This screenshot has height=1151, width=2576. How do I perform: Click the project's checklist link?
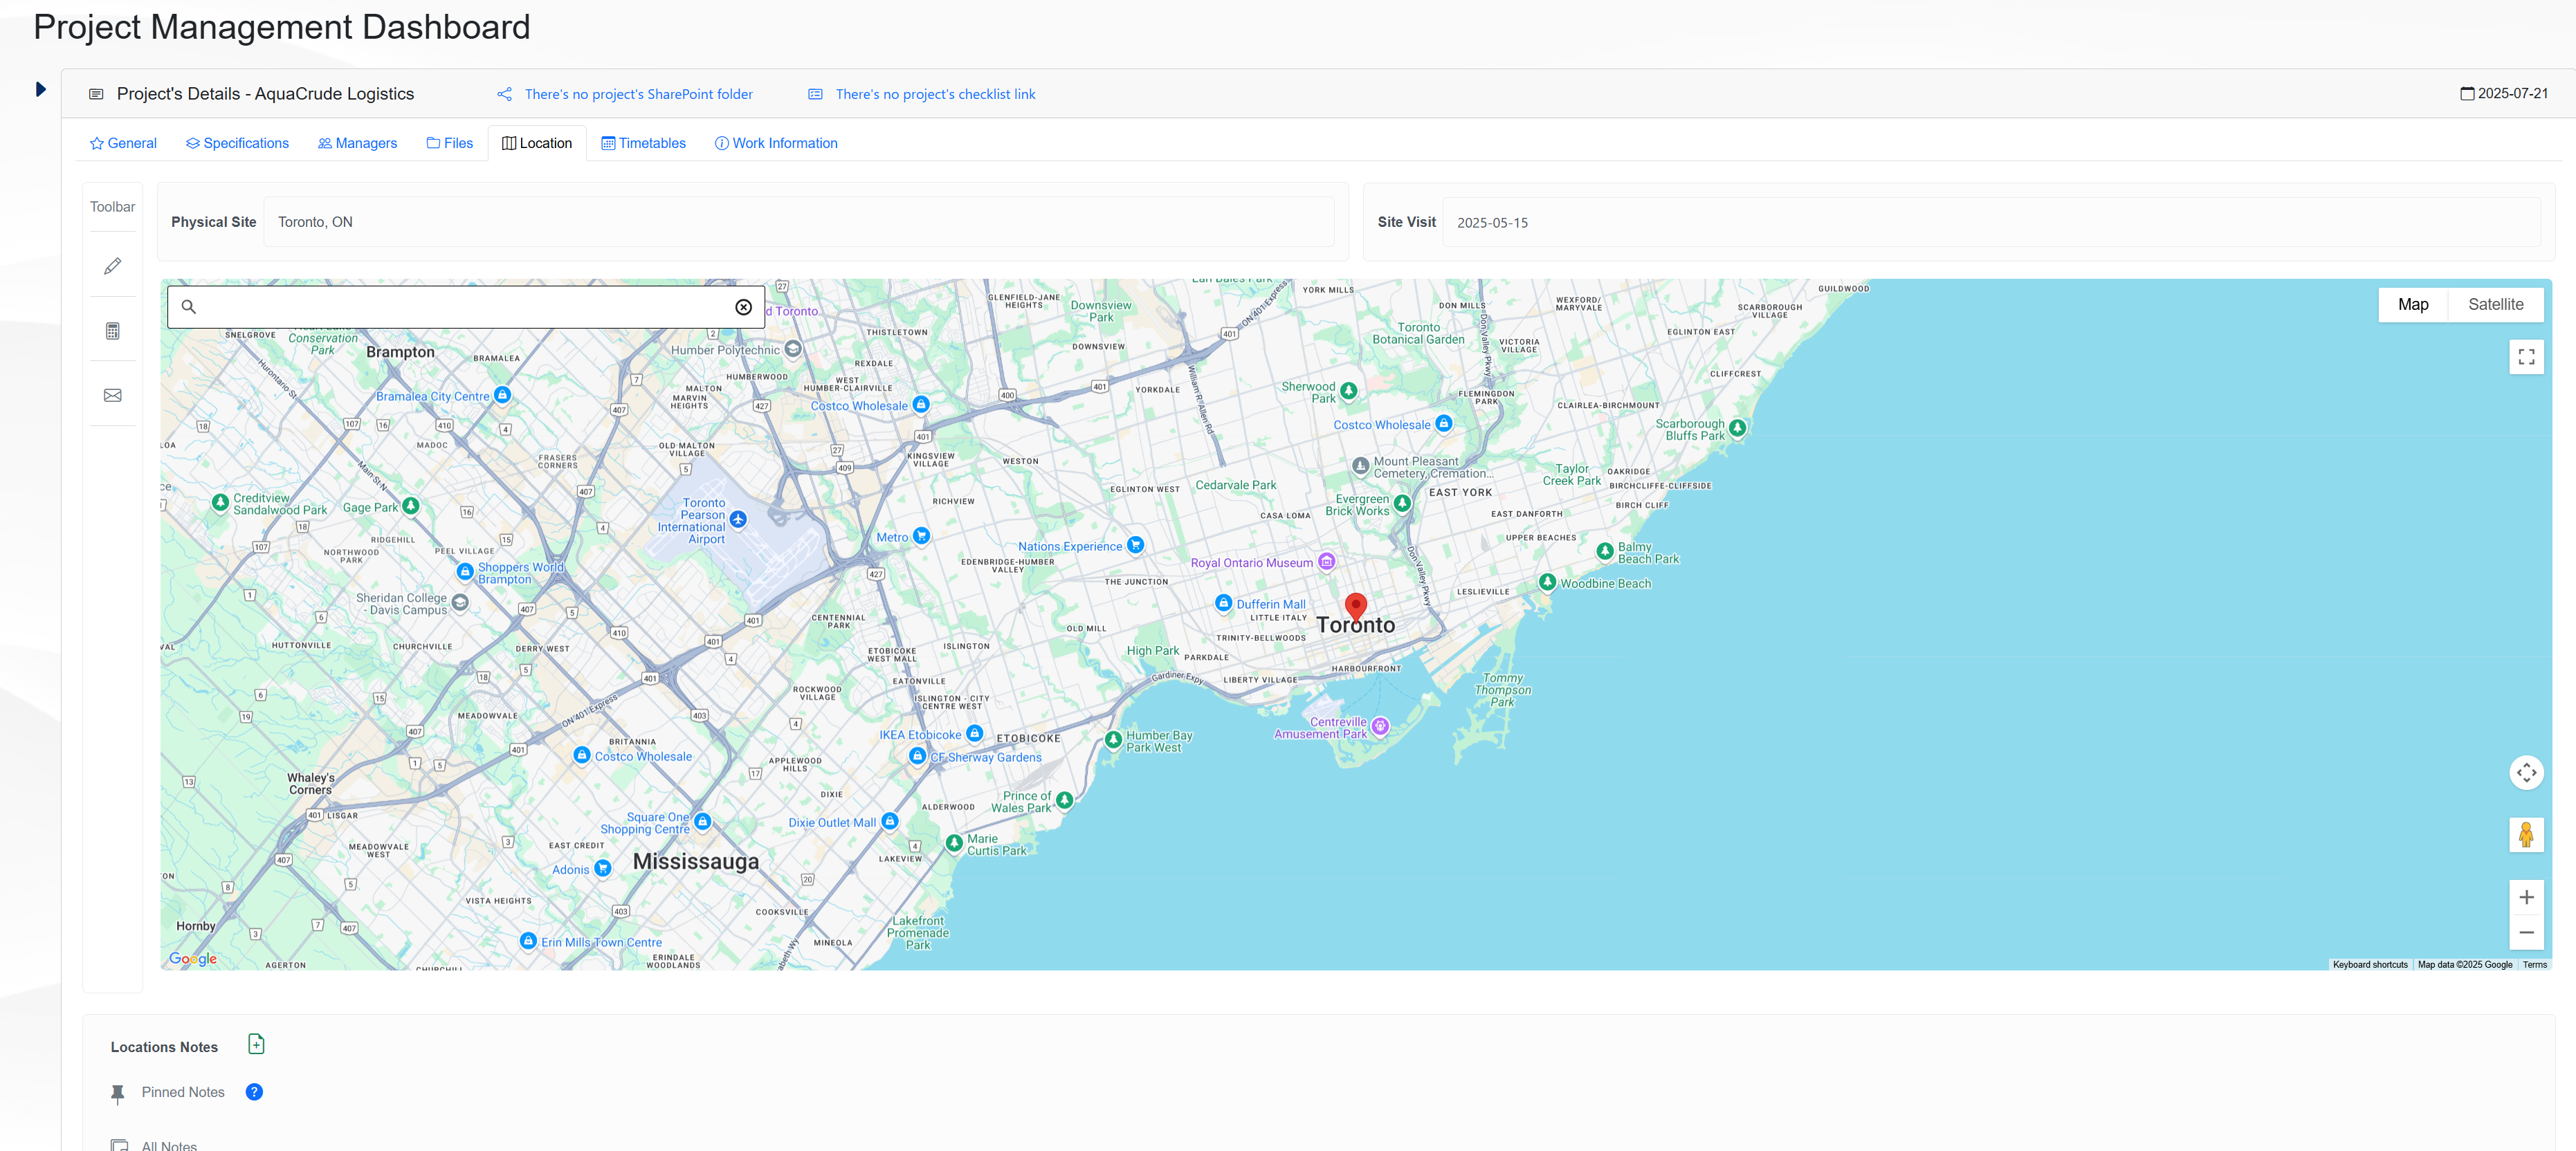click(x=934, y=94)
